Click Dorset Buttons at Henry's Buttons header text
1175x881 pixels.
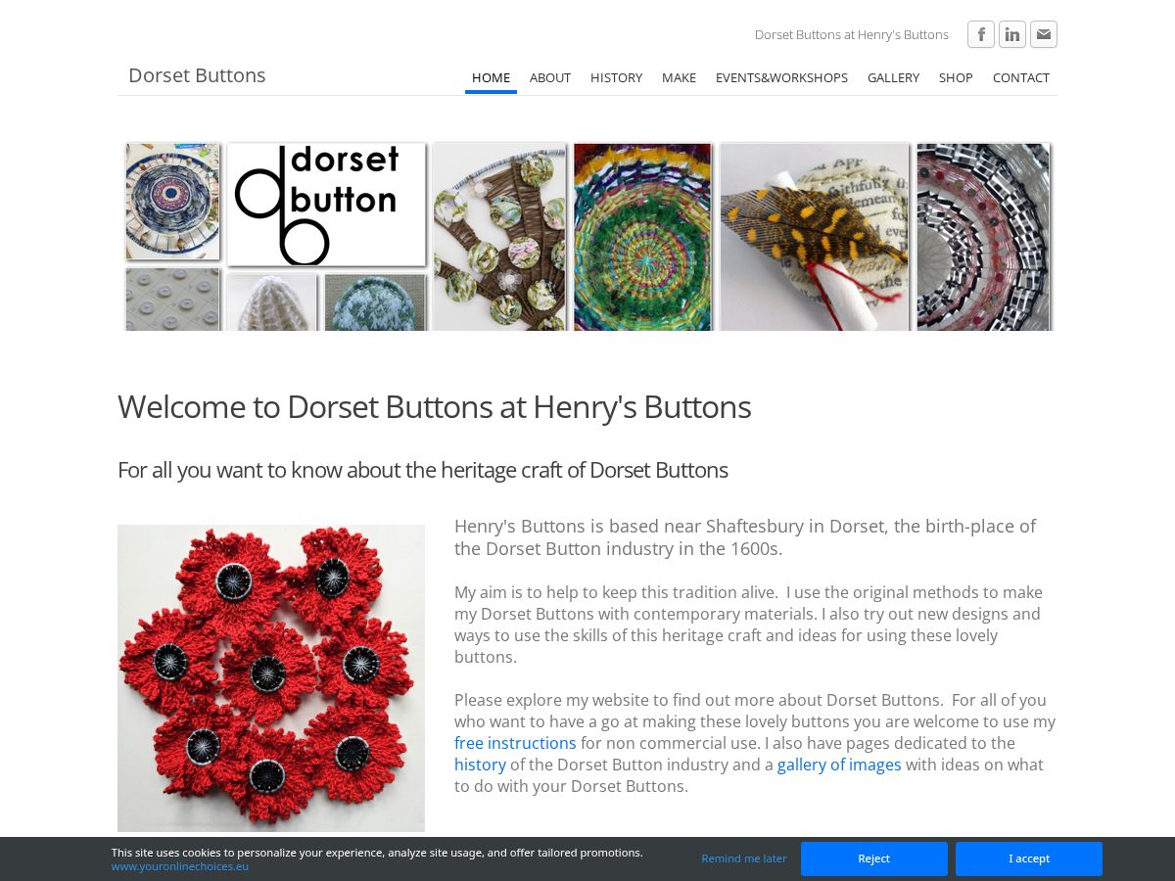tap(852, 34)
